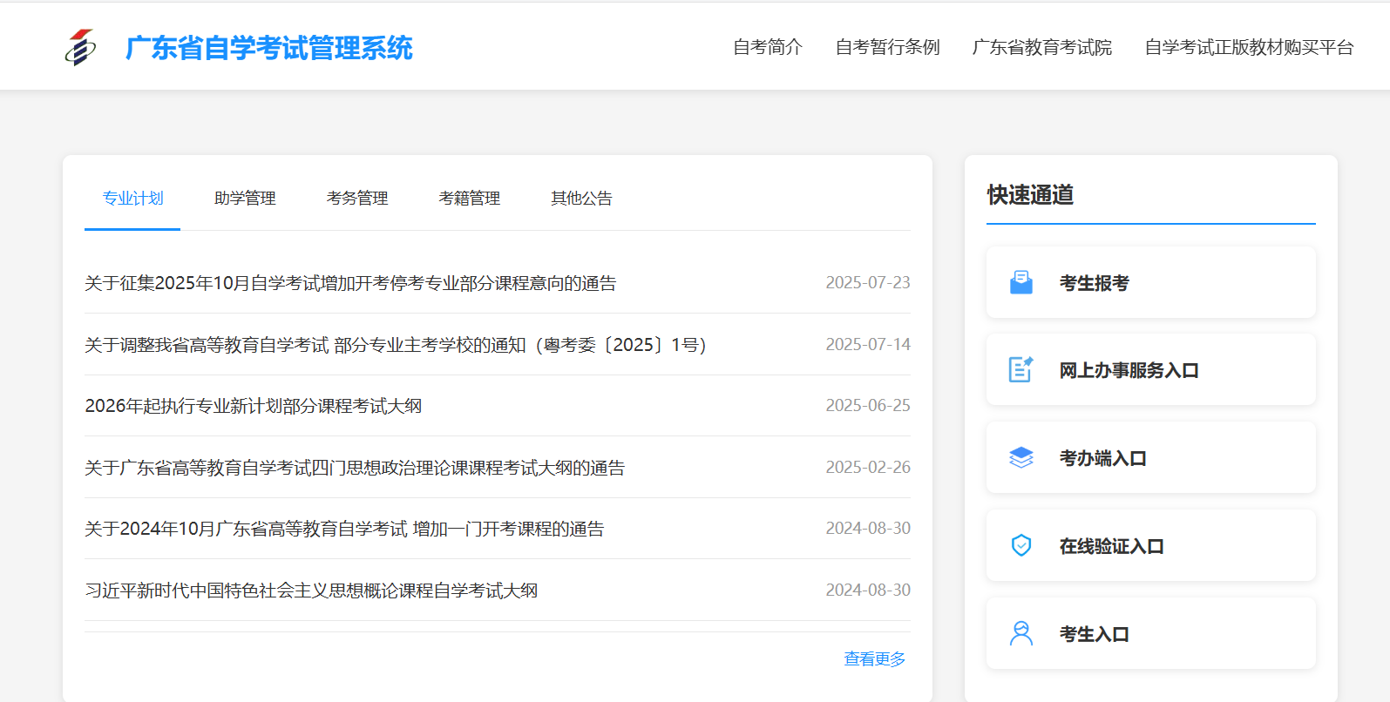Open 自考暂行条例 in the top navigation
This screenshot has width=1390, height=702.
point(887,47)
